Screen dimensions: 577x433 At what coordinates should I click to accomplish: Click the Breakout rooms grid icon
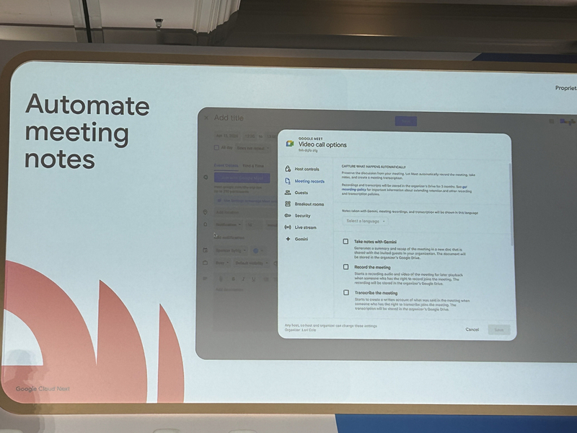coord(288,204)
